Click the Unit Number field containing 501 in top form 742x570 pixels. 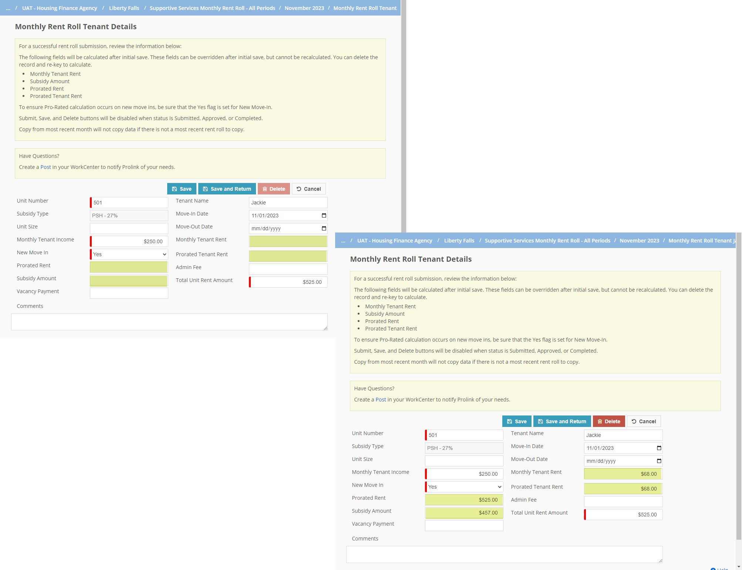pos(129,203)
